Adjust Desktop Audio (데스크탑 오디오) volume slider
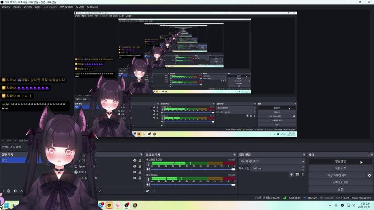This screenshot has width=374, height=210. pos(193,169)
